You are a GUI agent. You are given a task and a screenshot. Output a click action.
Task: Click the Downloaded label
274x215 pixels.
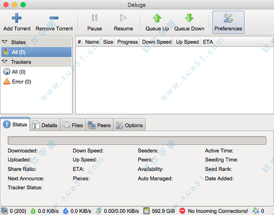click(x=23, y=151)
